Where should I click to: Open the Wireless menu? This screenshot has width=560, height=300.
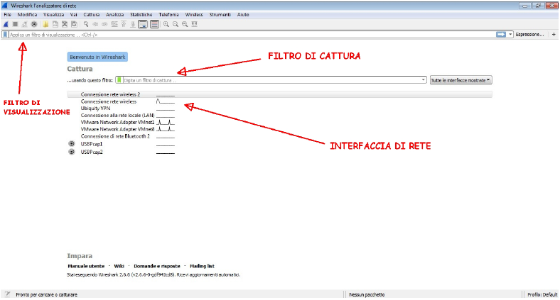coord(194,15)
